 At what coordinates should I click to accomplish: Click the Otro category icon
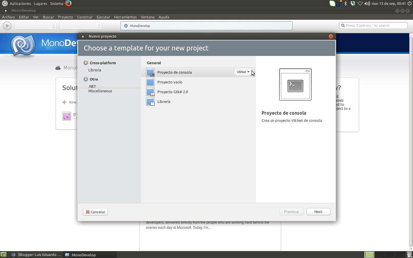[x=86, y=79]
